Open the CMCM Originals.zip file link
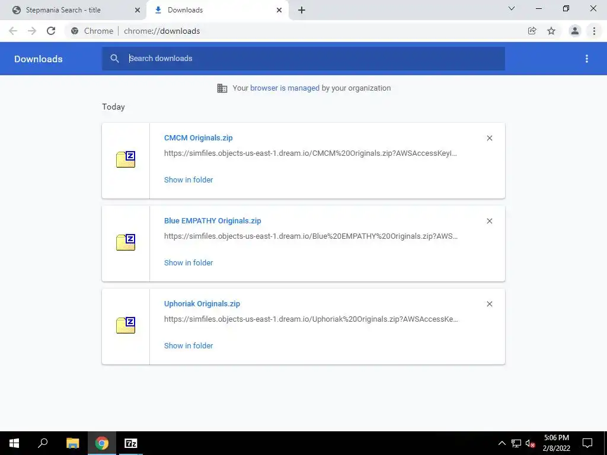Screen dimensions: 607x455 click(198, 137)
